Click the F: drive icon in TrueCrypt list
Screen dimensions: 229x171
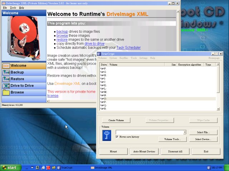[x=102, y=68]
